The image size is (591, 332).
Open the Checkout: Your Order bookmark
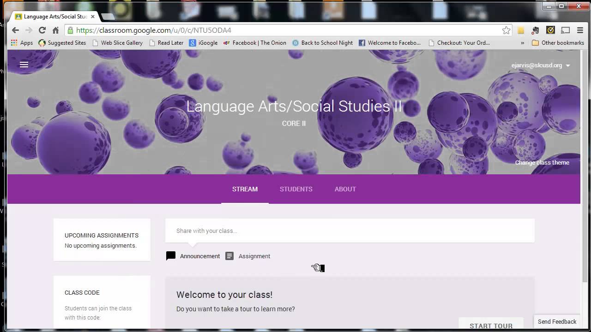point(459,43)
